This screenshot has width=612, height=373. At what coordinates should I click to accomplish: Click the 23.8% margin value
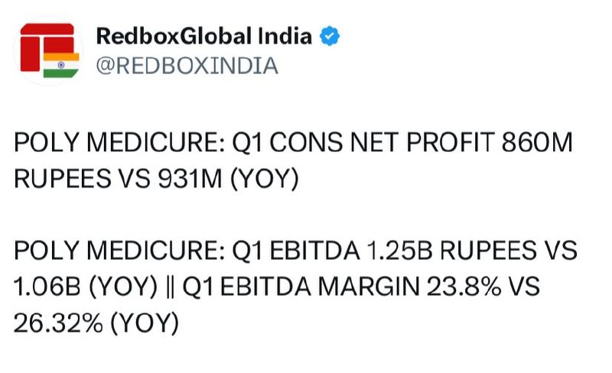464,287
